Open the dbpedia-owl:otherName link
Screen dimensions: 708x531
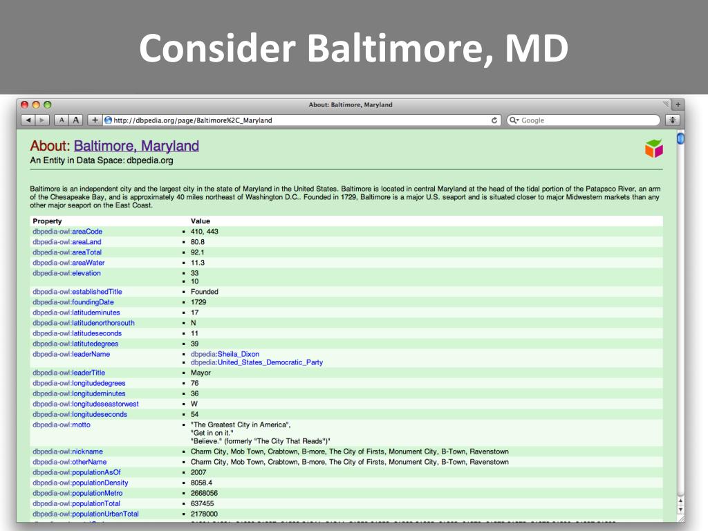[70, 462]
